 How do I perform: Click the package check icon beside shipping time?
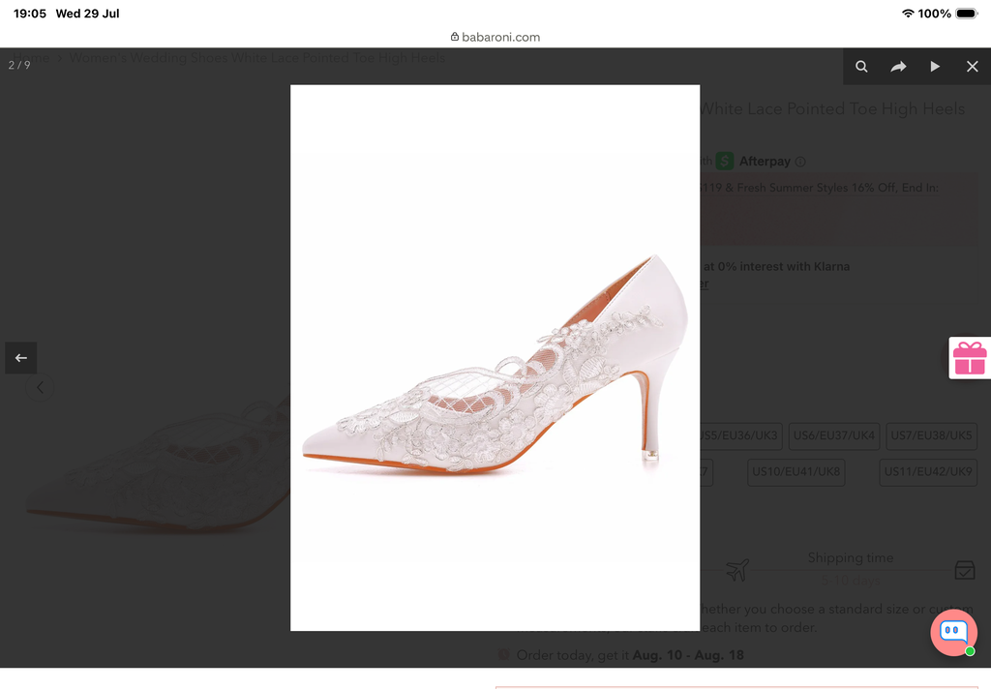[965, 570]
